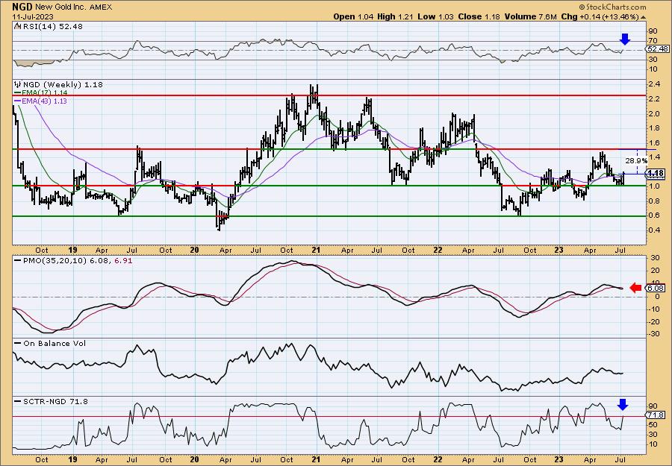
Task: Click the '-10' label on the PMO axis
Action: point(653,309)
